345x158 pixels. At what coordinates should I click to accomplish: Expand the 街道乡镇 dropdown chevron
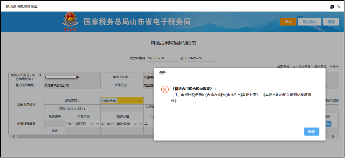141,124
